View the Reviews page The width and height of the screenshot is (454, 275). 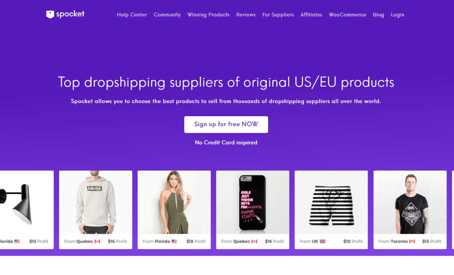[246, 15]
